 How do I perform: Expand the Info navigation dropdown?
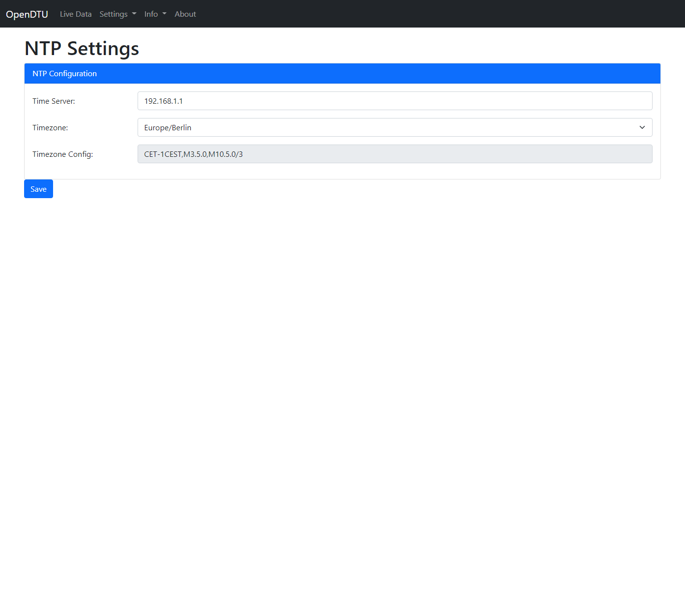pos(151,14)
